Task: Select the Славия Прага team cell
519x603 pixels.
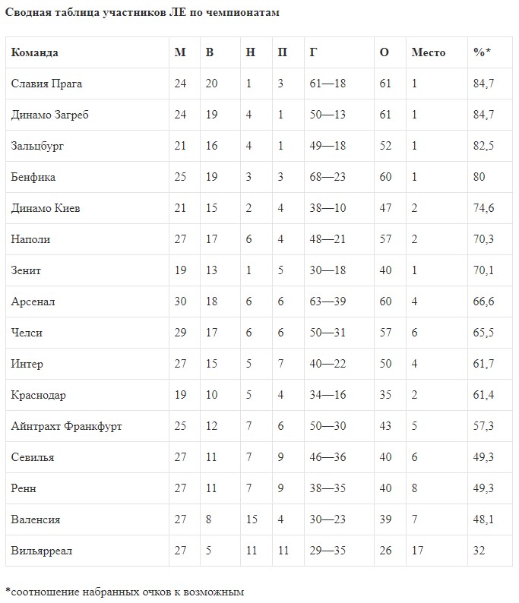Action: (46, 84)
